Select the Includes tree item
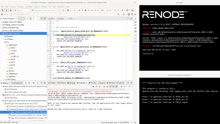220x124 pixels. point(10,39)
